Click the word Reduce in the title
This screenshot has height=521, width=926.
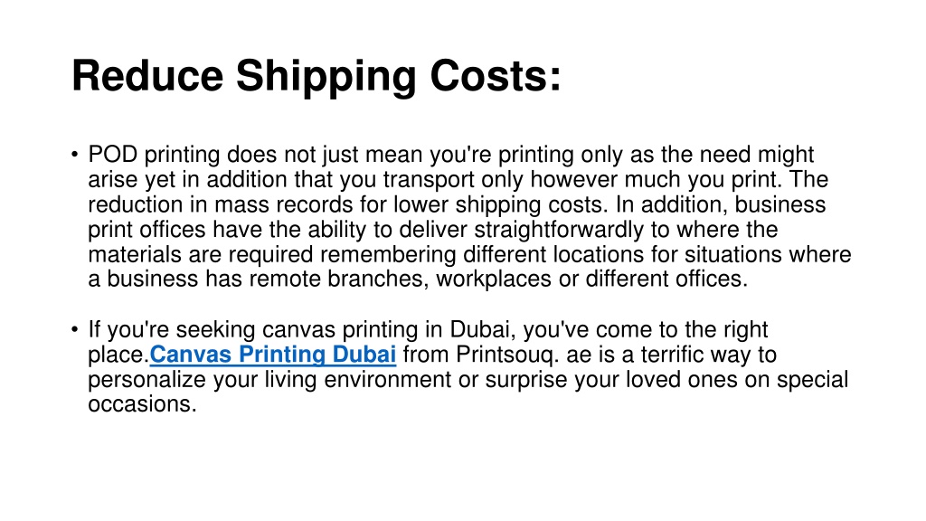click(x=147, y=76)
